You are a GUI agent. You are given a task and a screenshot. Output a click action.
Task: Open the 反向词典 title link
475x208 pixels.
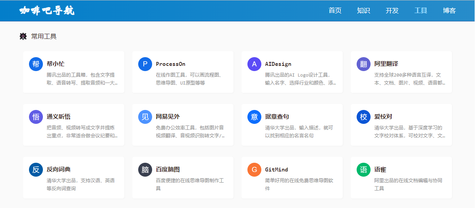(x=58, y=169)
